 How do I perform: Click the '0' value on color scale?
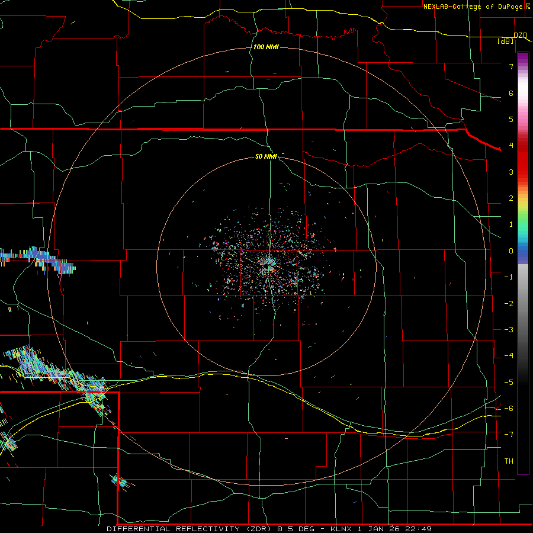[511, 251]
